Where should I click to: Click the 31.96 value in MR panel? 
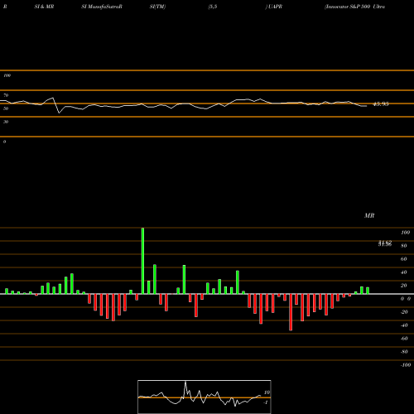click(385, 243)
